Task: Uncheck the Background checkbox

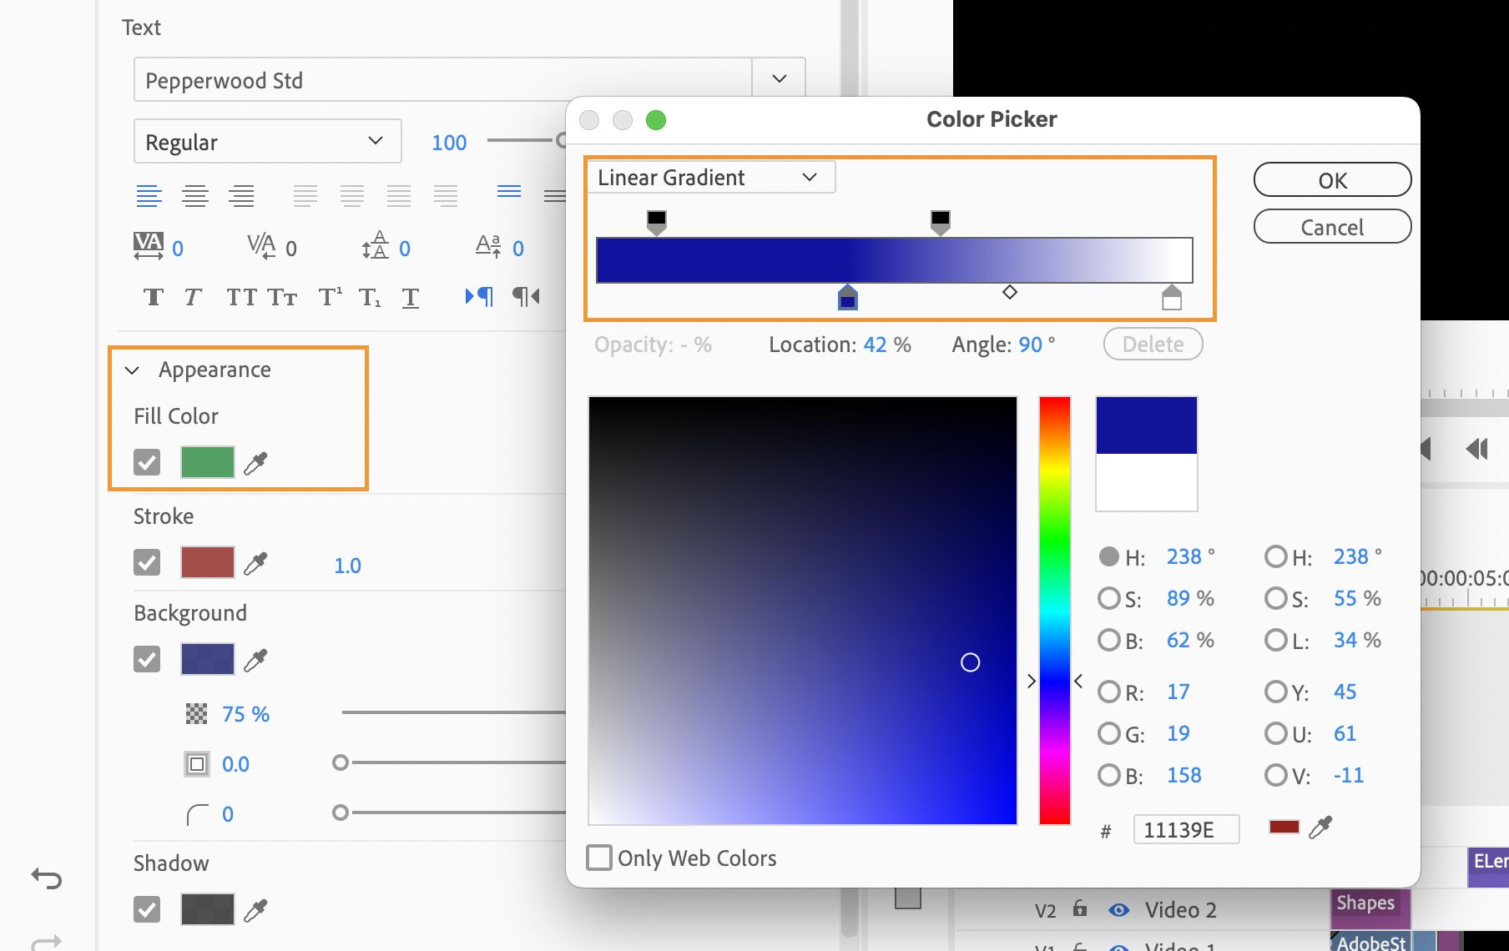Action: click(147, 659)
